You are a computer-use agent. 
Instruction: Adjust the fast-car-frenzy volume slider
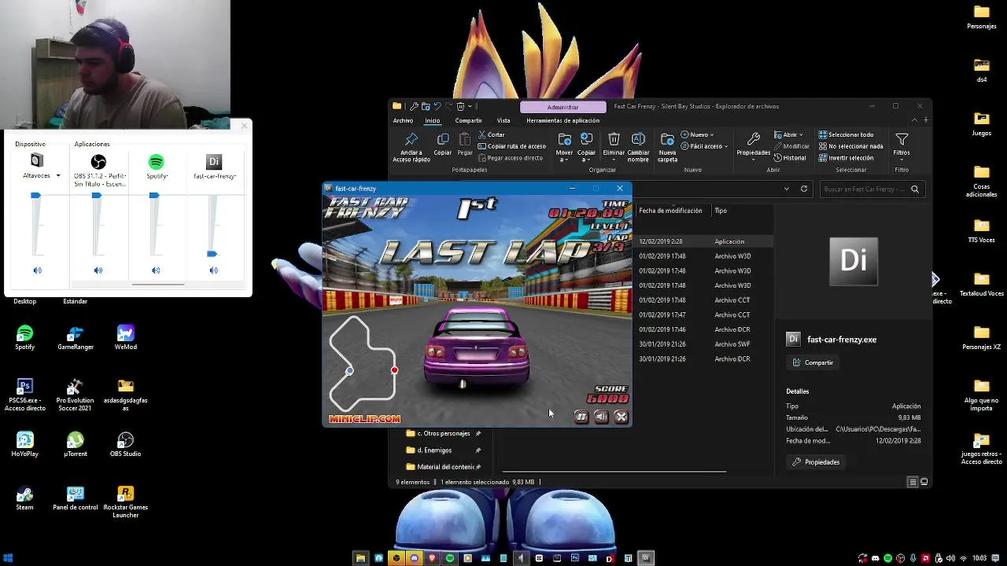tap(212, 254)
